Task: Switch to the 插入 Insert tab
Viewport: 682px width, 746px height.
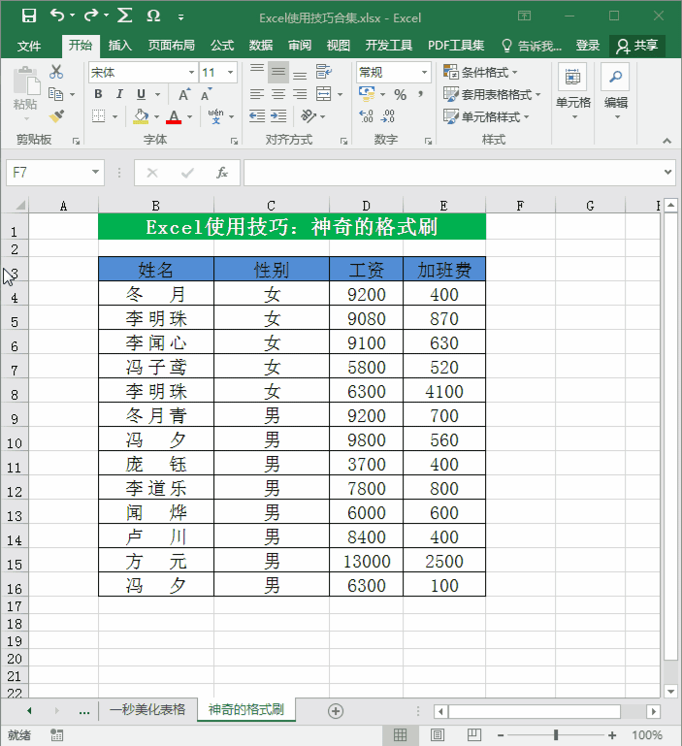Action: [x=120, y=46]
